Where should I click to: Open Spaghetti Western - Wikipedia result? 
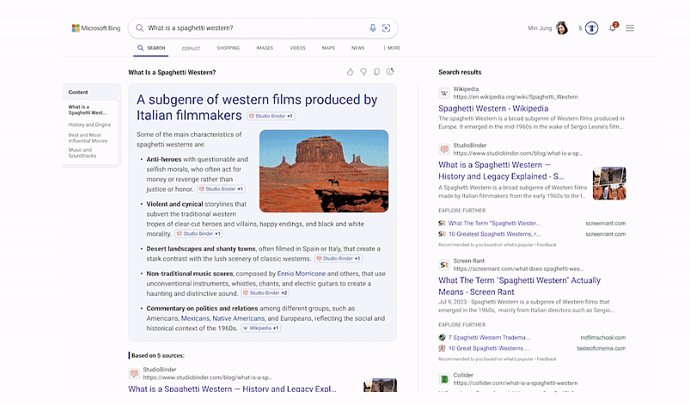[493, 109]
